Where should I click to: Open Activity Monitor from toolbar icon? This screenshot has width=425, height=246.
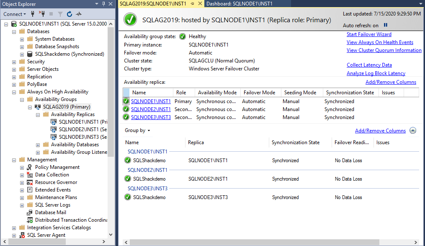79,14
